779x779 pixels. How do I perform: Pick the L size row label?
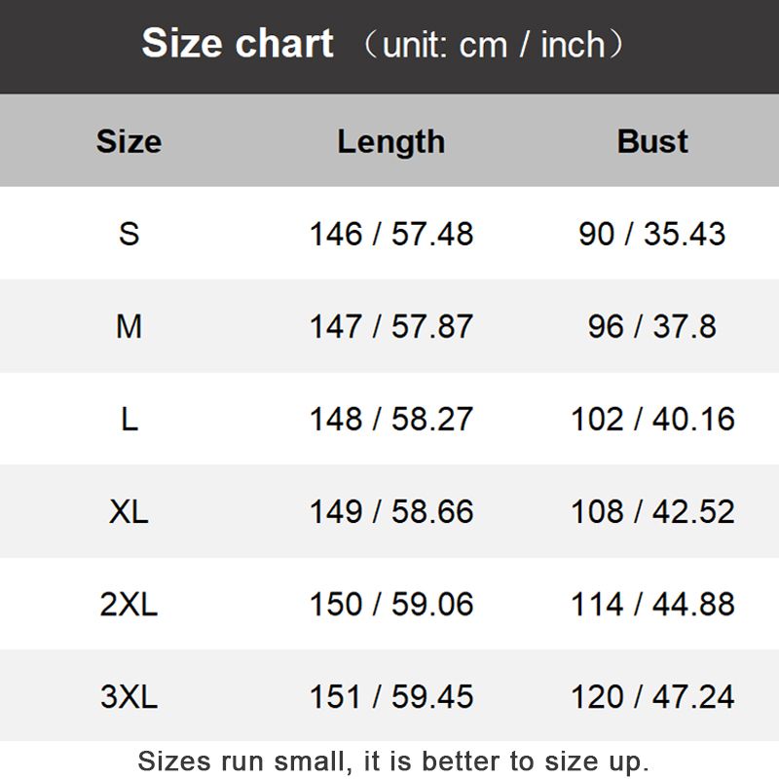(x=129, y=419)
